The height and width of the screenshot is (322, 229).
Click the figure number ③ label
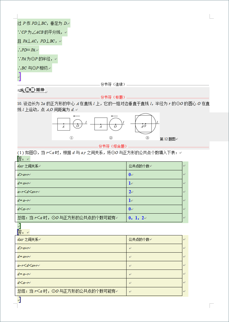coord(147,138)
